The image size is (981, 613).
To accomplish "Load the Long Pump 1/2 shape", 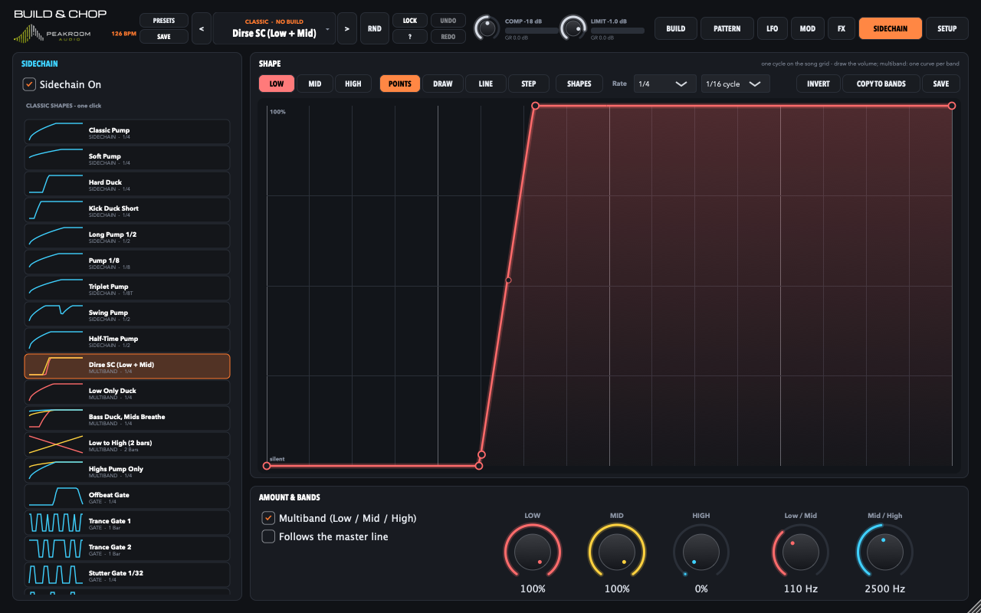I will [x=127, y=236].
